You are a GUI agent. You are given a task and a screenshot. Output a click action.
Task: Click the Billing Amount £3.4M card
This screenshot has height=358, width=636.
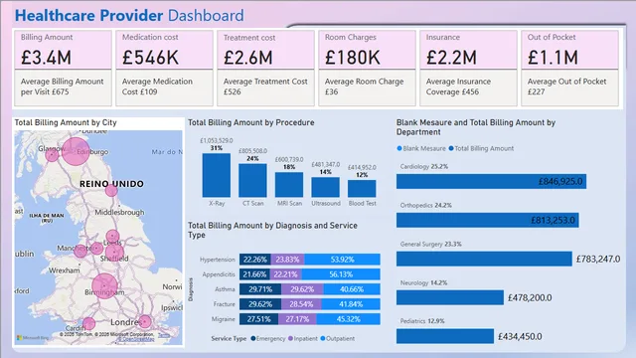(x=63, y=50)
